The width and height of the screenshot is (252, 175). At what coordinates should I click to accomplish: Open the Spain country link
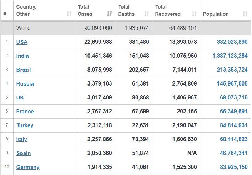coord(24,153)
